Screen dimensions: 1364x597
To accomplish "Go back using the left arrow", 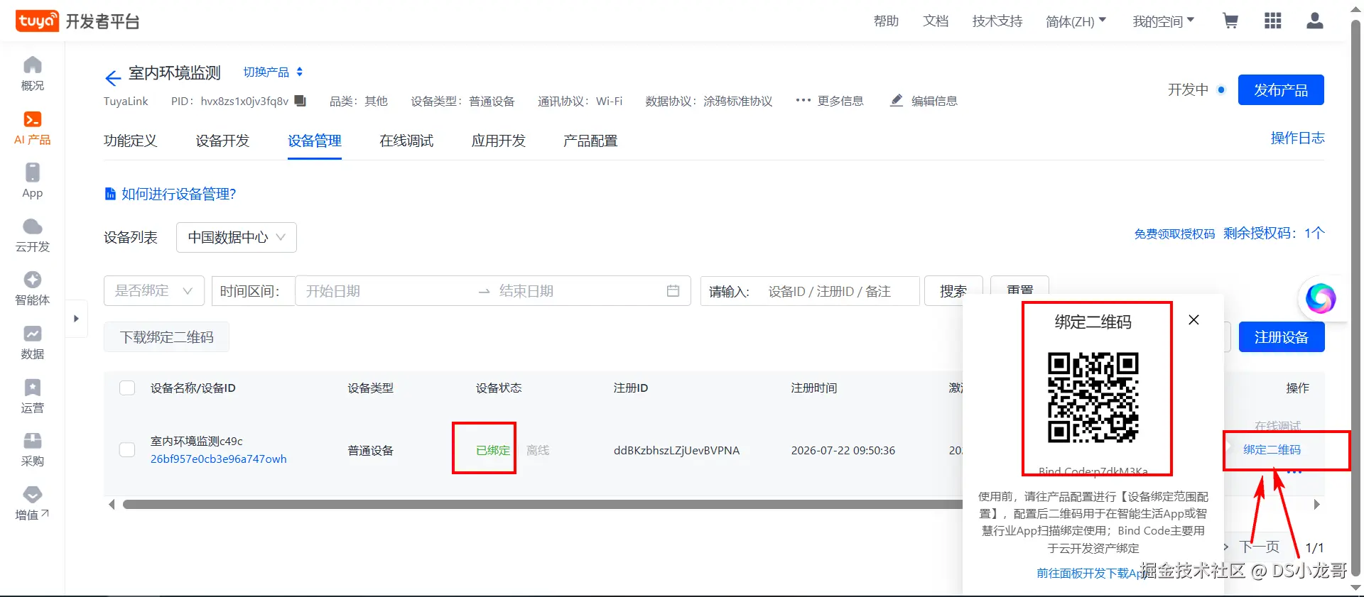I will pyautogui.click(x=113, y=77).
